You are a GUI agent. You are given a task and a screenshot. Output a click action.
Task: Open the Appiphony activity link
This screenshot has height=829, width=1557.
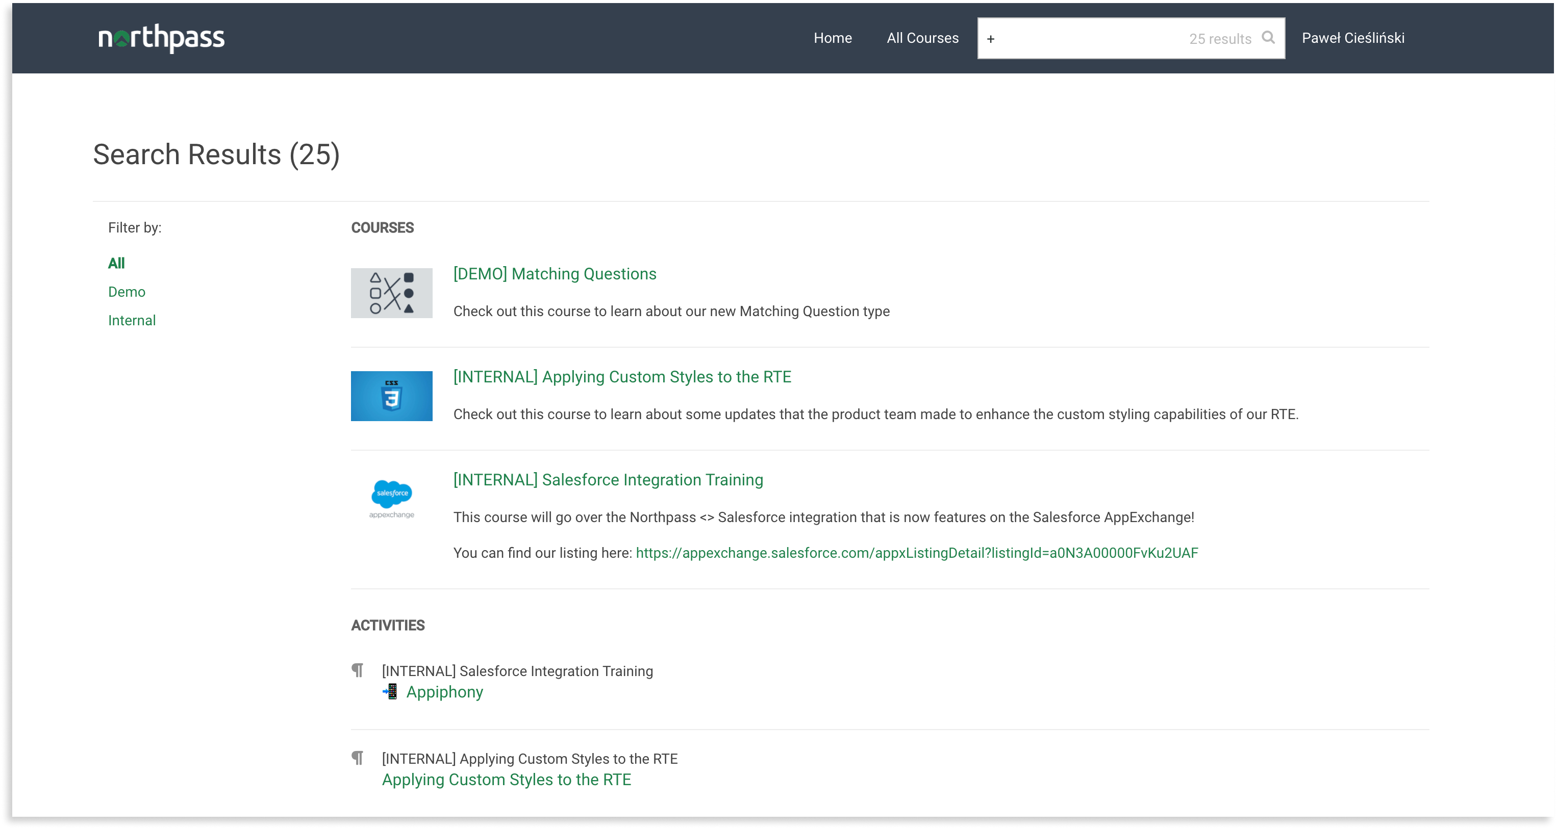coord(444,692)
